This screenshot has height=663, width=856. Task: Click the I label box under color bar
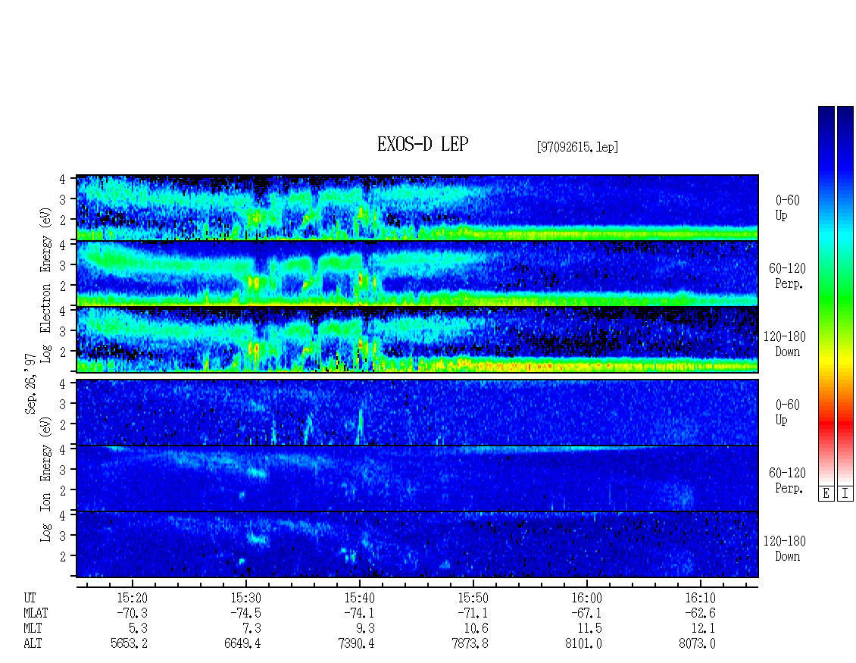click(x=845, y=493)
